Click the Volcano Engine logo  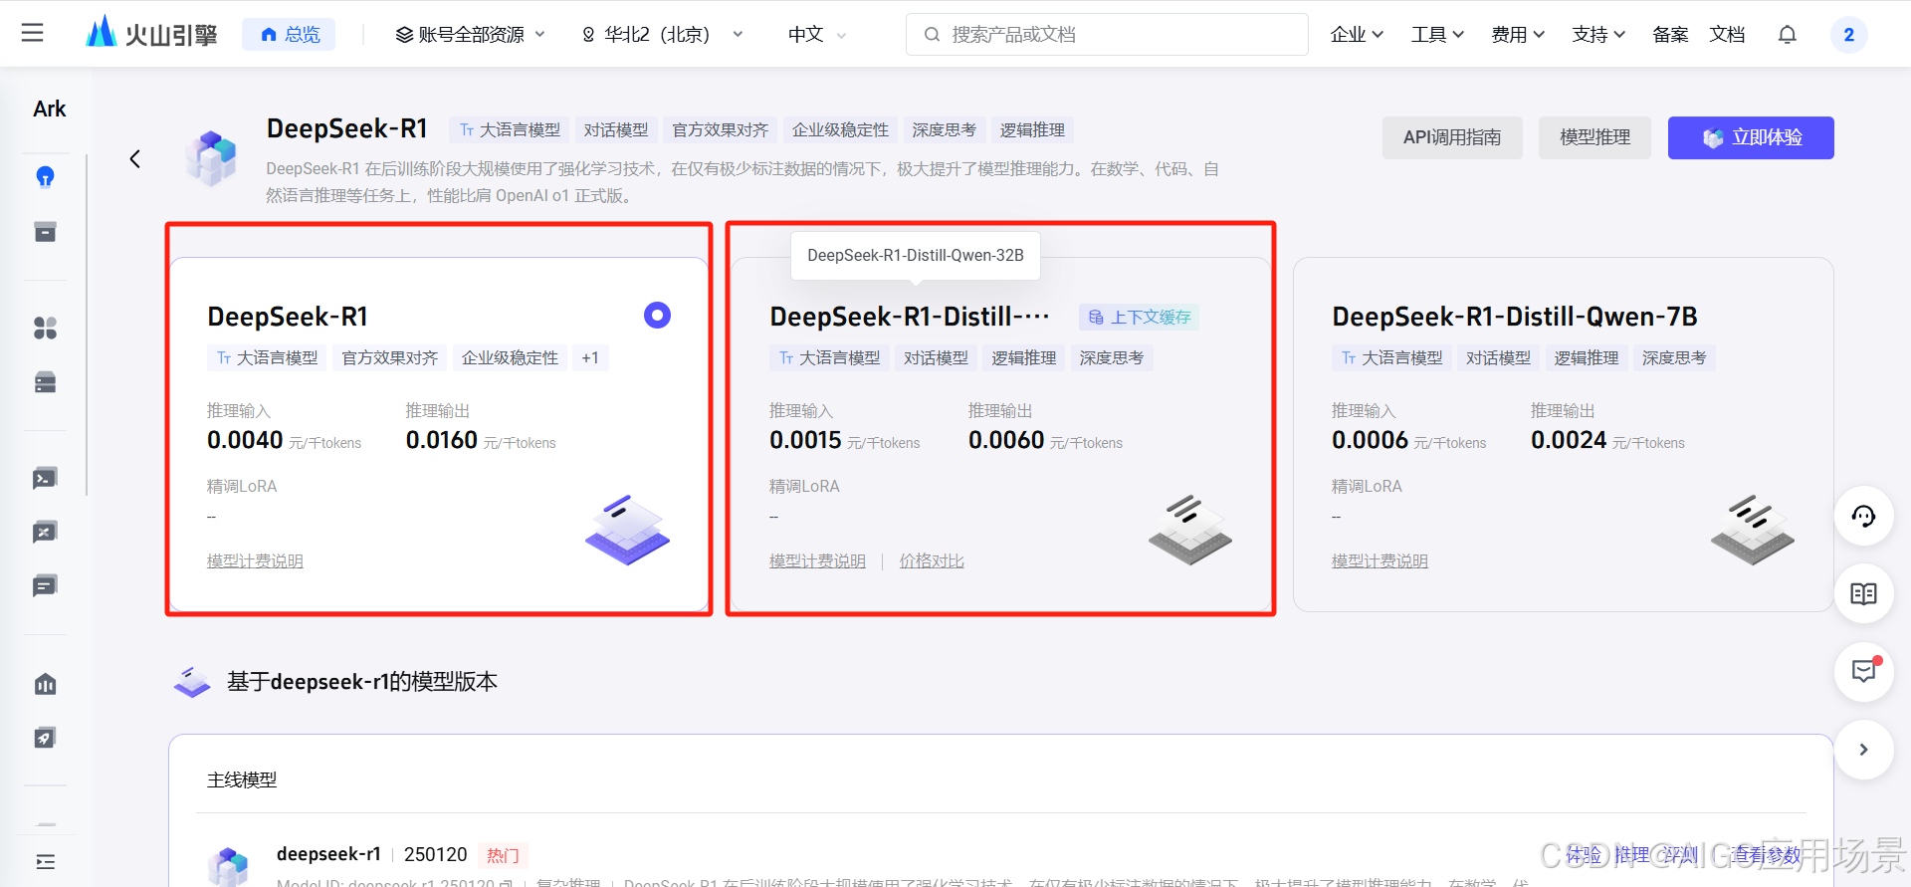tap(151, 33)
